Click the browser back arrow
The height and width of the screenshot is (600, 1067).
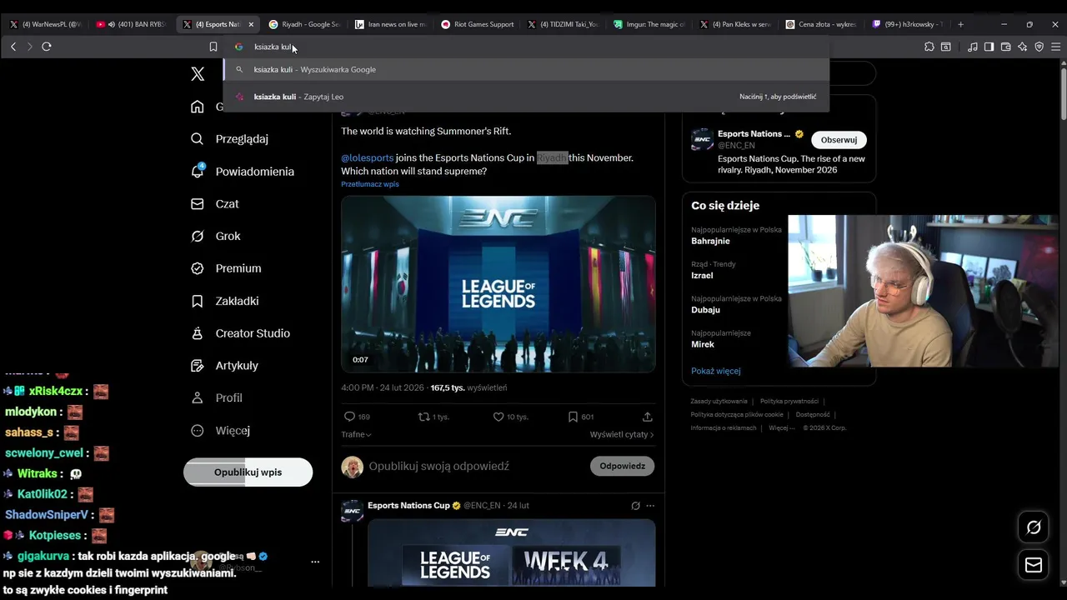pos(13,47)
